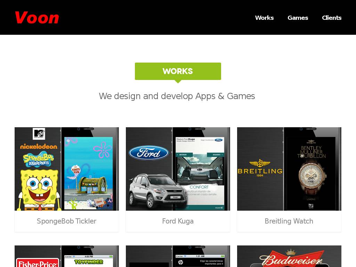Open the SpongeBob Tickler title link
This screenshot has width=356, height=267.
tap(66, 221)
